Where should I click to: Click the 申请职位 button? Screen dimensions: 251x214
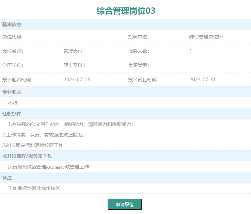(125, 204)
